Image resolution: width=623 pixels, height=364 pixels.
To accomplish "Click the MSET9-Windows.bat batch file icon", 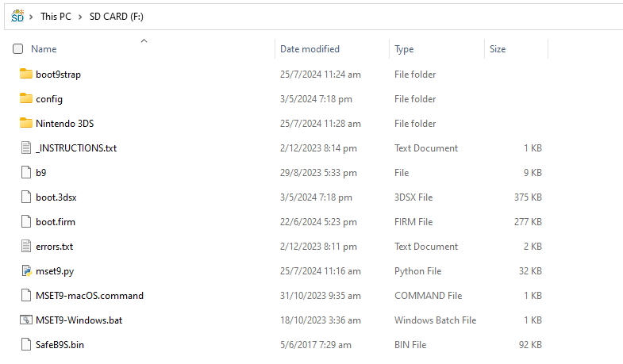I will 25,320.
